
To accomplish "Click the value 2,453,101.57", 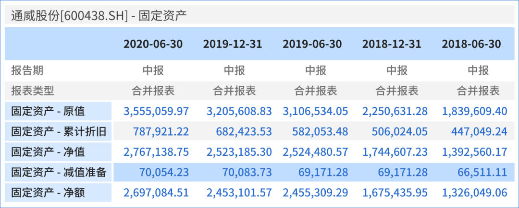I will pyautogui.click(x=239, y=193).
